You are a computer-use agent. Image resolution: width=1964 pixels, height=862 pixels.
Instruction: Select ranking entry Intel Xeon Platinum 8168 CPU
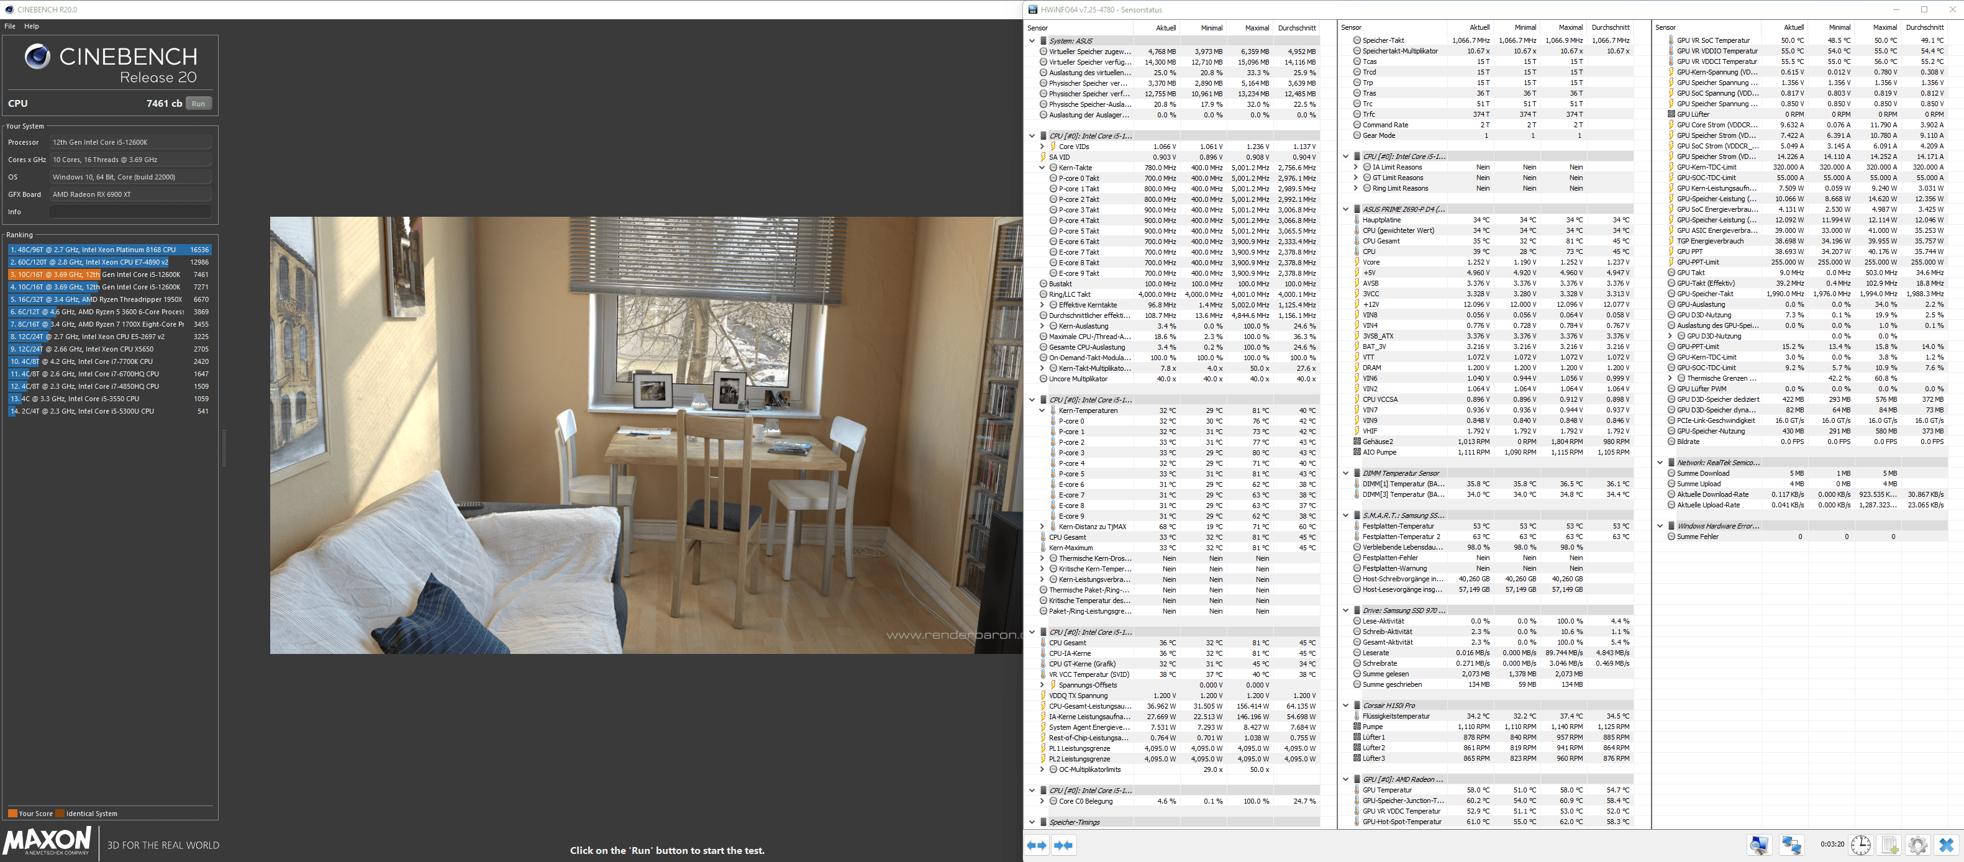[109, 249]
